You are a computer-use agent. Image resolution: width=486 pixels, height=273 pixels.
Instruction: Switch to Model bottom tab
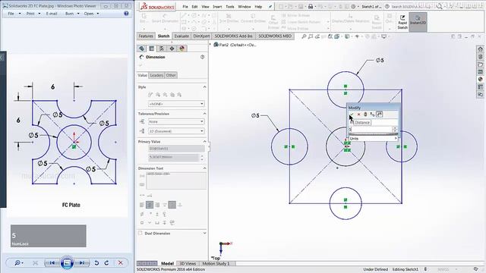click(167, 263)
